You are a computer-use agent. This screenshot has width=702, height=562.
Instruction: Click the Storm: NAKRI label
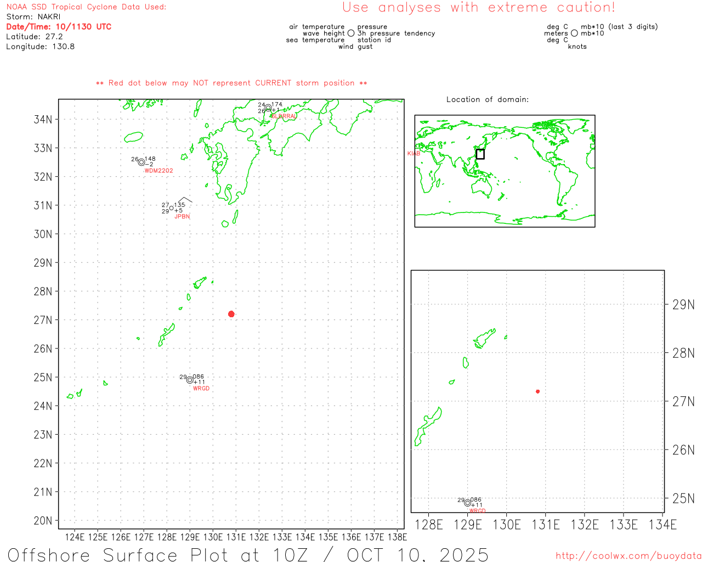click(33, 16)
